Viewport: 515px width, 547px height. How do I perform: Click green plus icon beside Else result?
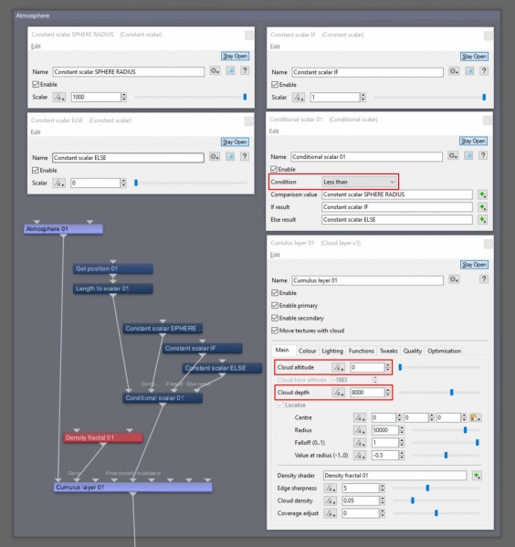(x=482, y=220)
